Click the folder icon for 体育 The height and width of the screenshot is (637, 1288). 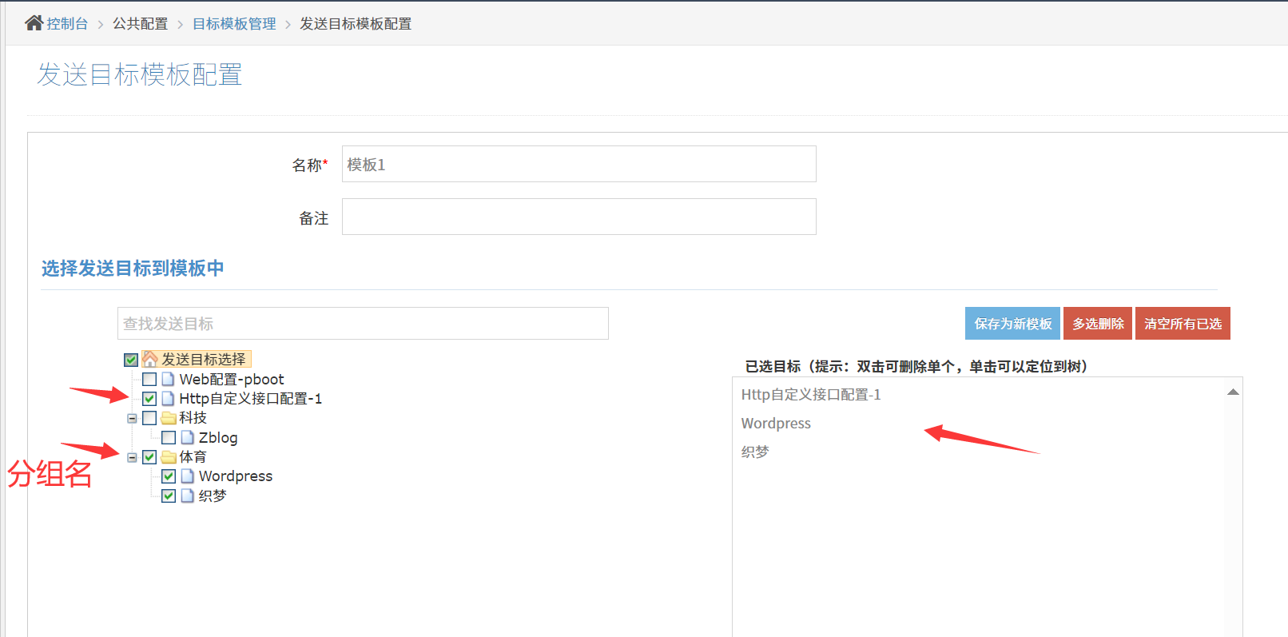pyautogui.click(x=169, y=456)
